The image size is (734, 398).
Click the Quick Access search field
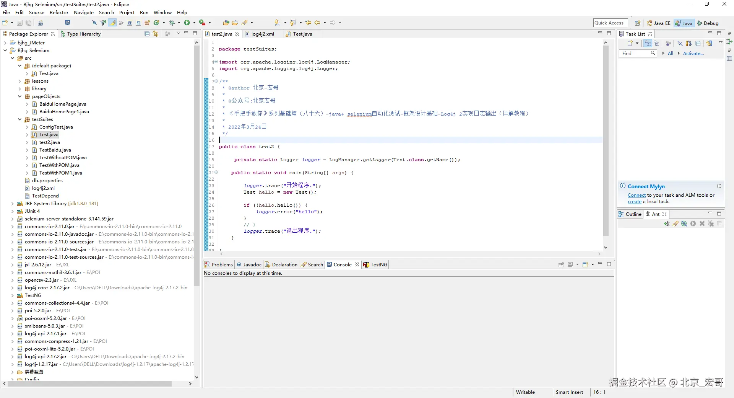tap(611, 23)
